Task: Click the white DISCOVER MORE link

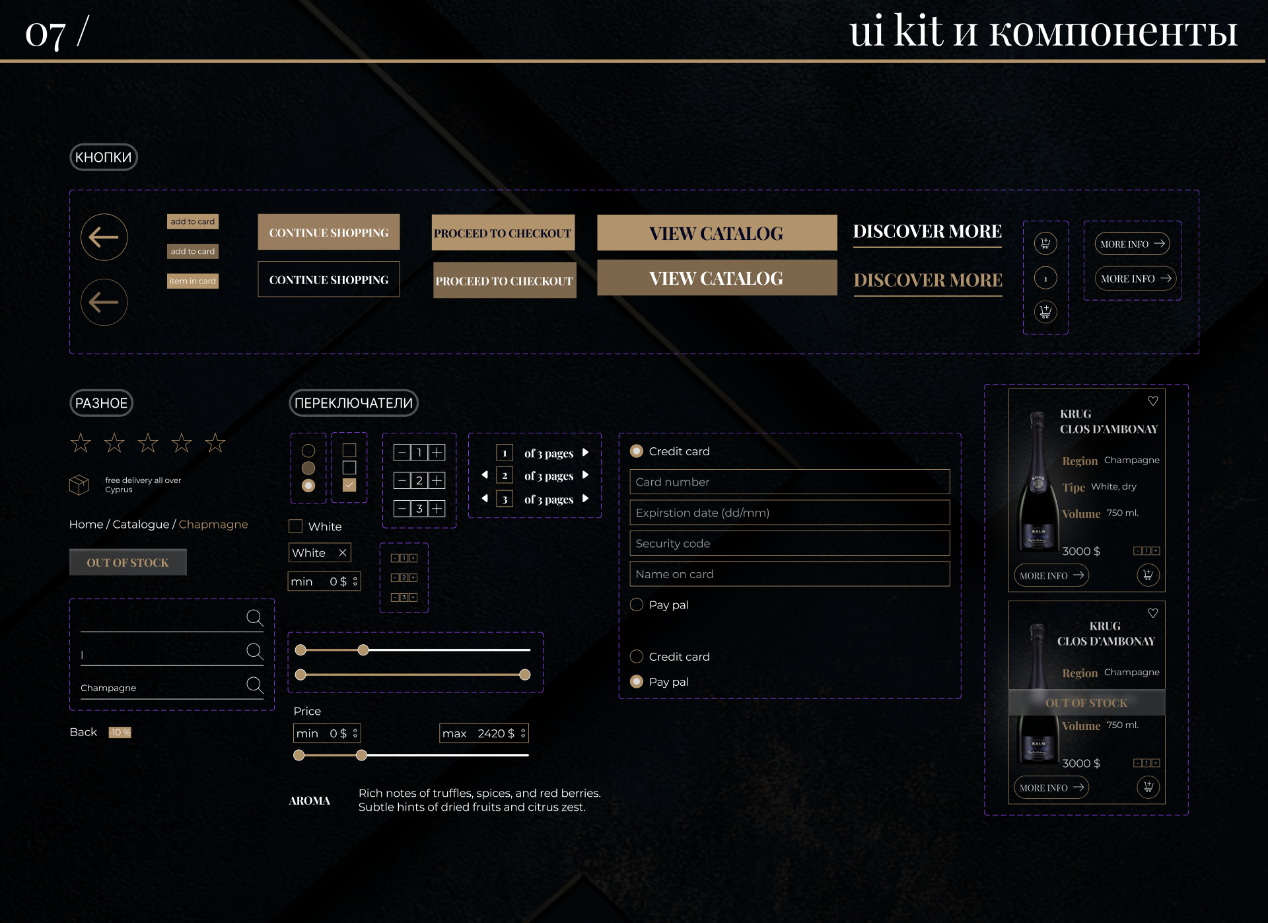Action: (x=927, y=232)
